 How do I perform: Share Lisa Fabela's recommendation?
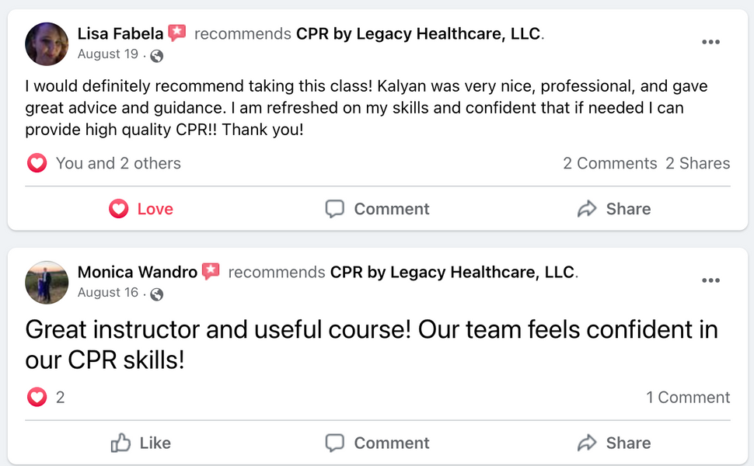tap(613, 209)
